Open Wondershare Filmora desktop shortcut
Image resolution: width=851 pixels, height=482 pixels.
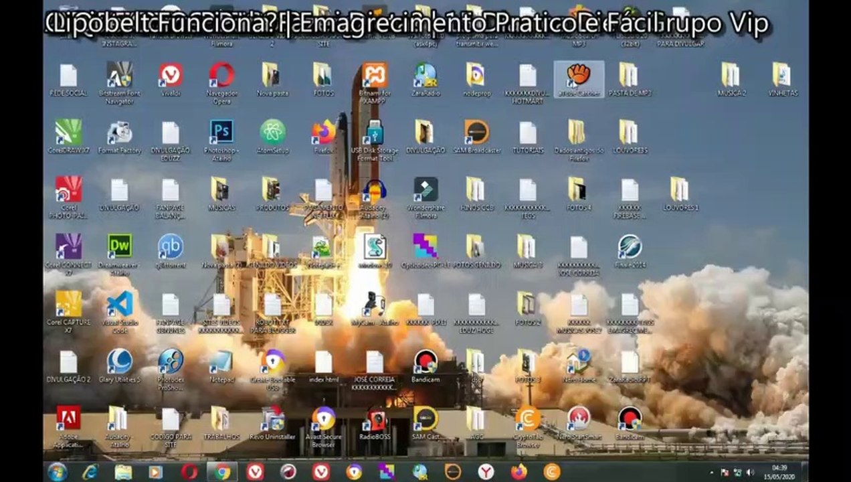coord(425,197)
